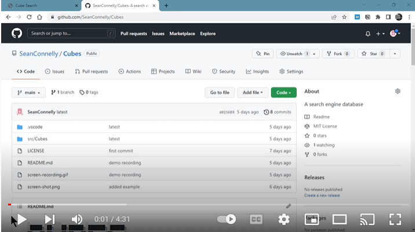Play the video
Image resolution: width=415 pixels, height=232 pixels.
21,219
